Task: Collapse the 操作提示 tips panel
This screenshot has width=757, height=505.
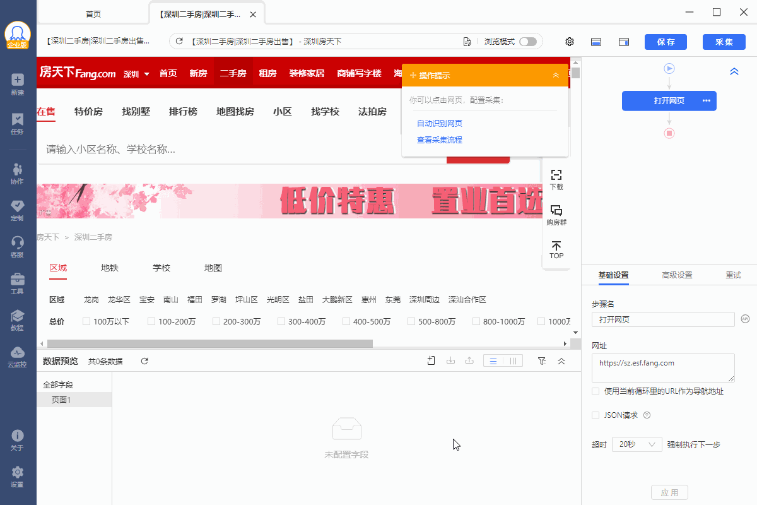Action: pyautogui.click(x=556, y=75)
